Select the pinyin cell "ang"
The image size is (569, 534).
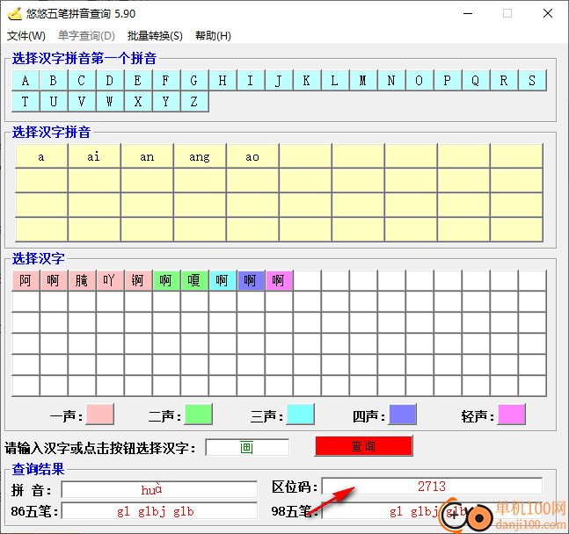point(200,156)
